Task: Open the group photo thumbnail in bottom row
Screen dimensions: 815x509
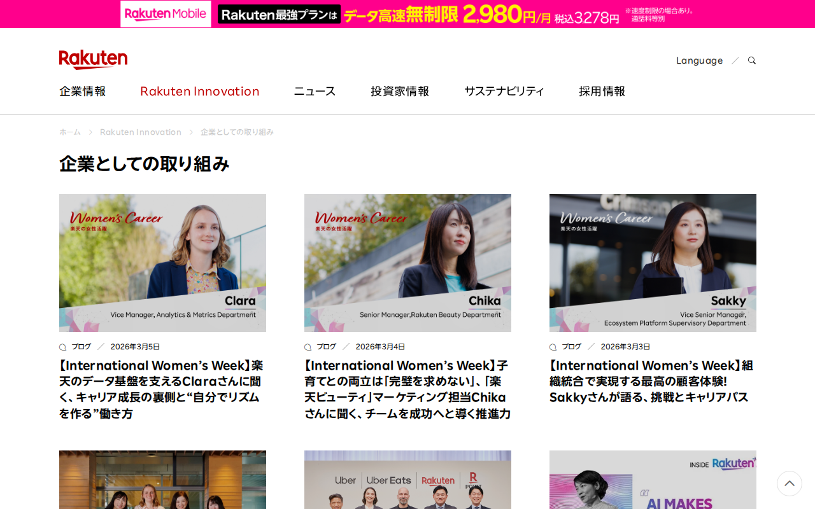Action: pos(162,480)
